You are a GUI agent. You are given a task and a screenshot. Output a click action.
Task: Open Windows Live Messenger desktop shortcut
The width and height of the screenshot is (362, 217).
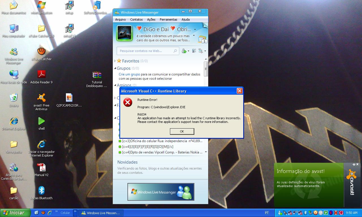point(14,56)
